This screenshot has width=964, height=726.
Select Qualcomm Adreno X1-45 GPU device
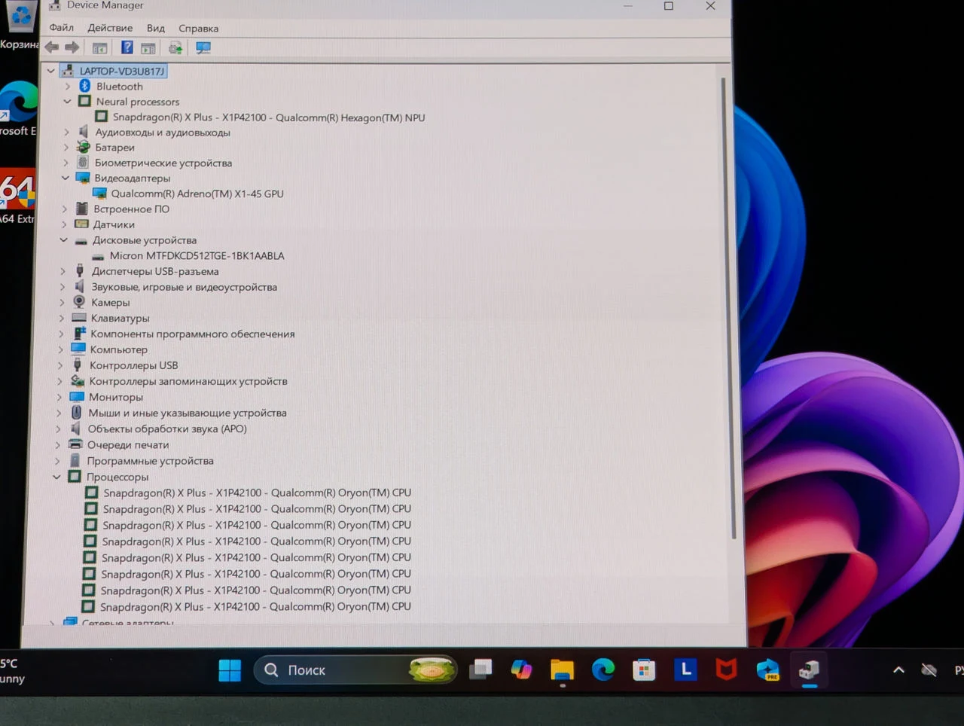(197, 194)
